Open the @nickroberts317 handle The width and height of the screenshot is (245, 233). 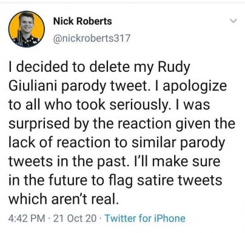(x=92, y=38)
